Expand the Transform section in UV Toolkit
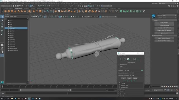Screen dimensions: 179x100 pos(131,90)
